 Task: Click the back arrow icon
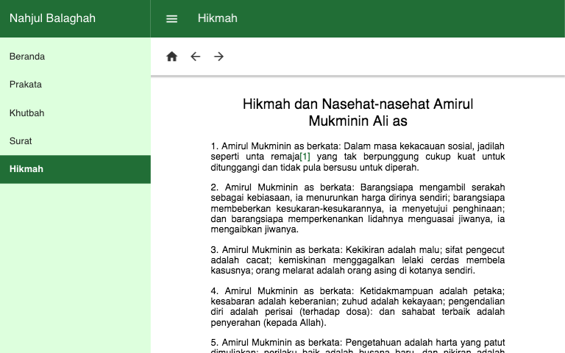(x=195, y=57)
